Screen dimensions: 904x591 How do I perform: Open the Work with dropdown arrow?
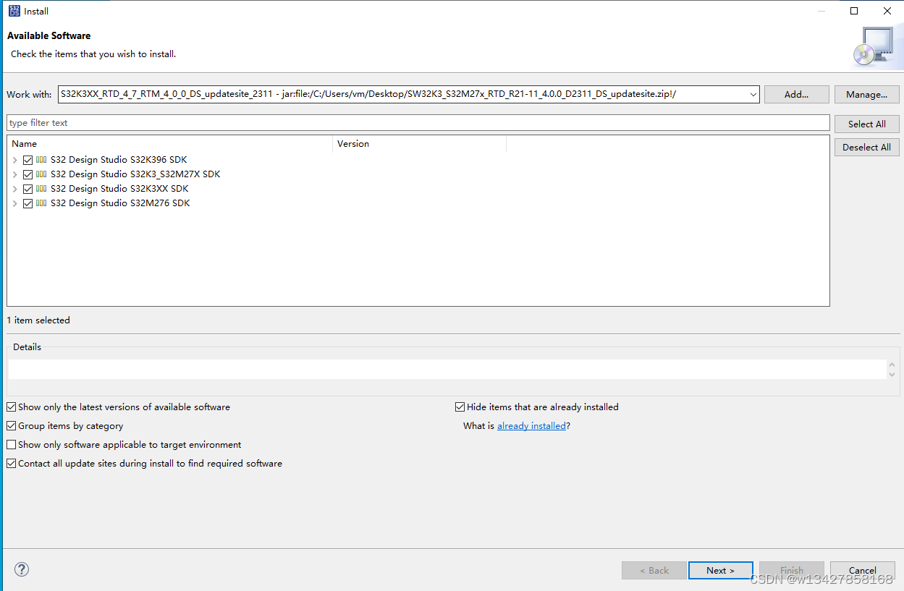(753, 94)
